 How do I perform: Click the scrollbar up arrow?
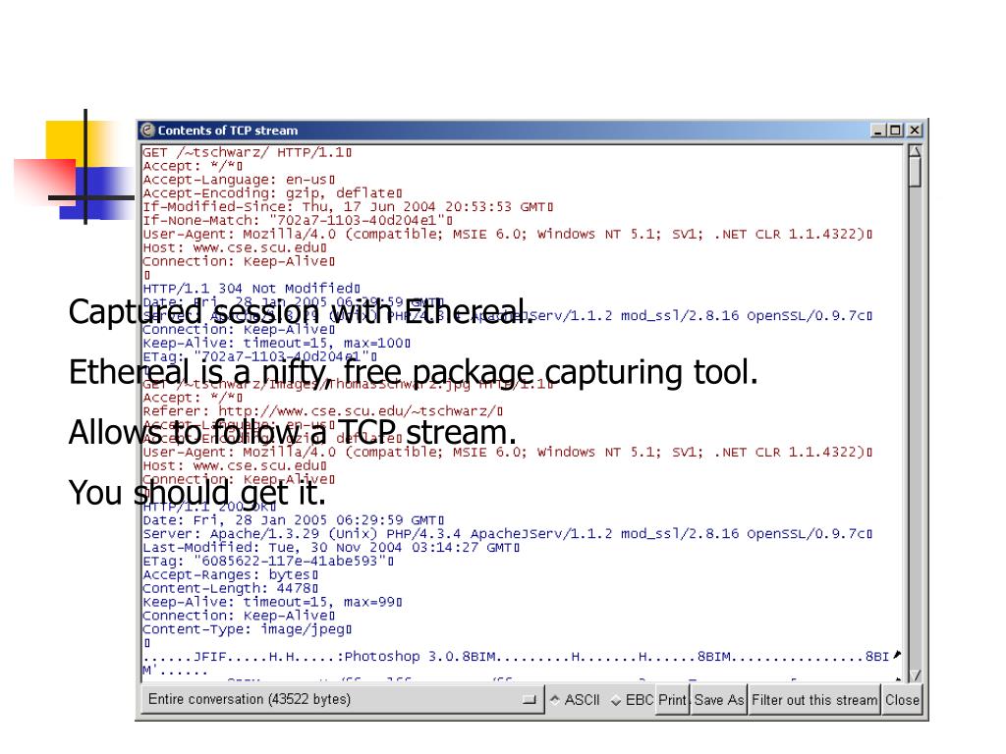point(915,151)
